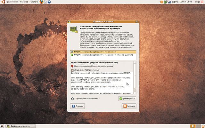Click bold heading 'NVIDIA accelerated graphics driver (version 173)'
The image size is (205, 128).
point(94,63)
